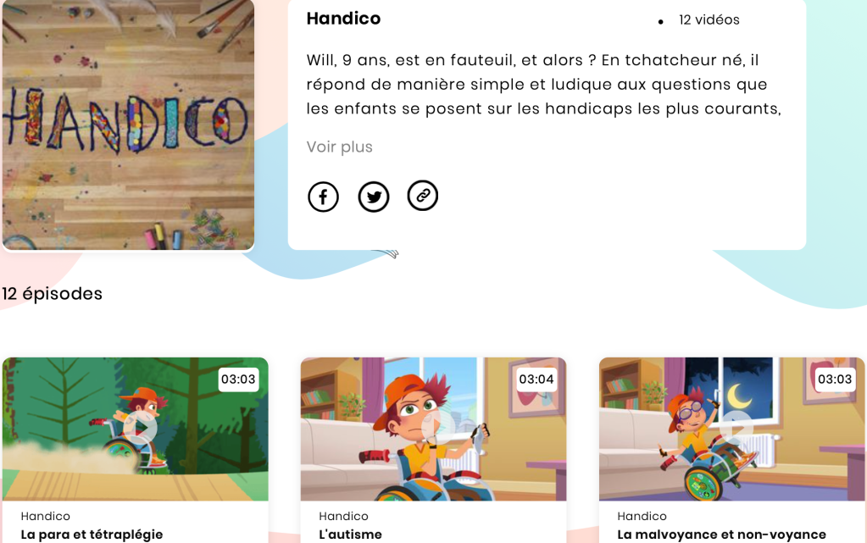
Task: Open La malvoyance et non-voyance title
Action: click(721, 535)
